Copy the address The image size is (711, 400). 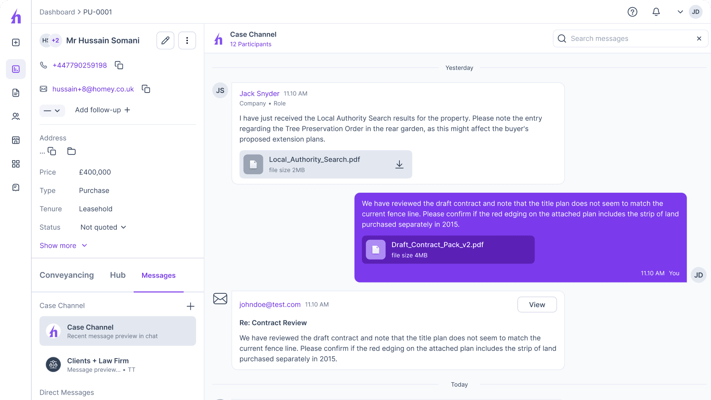point(52,151)
